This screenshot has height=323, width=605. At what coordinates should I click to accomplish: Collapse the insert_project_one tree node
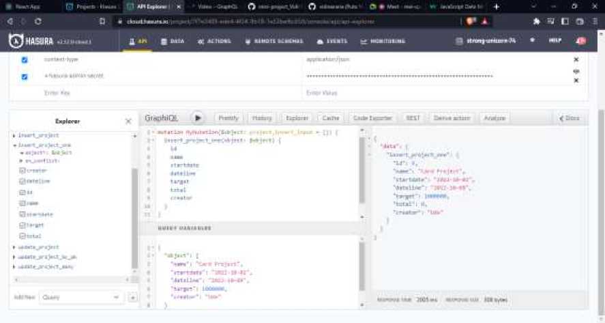[14, 145]
